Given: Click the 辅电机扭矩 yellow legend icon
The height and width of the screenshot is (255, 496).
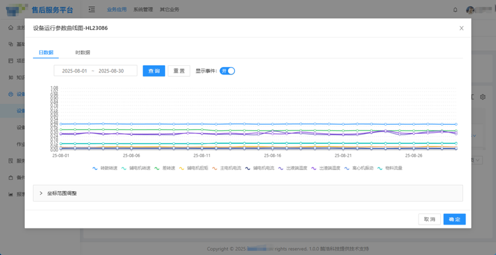Looking at the screenshot, I should pos(182,168).
